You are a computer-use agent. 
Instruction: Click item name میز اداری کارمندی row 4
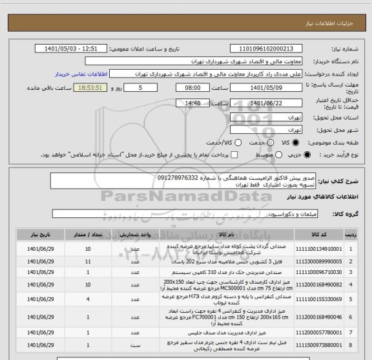(x=227, y=285)
